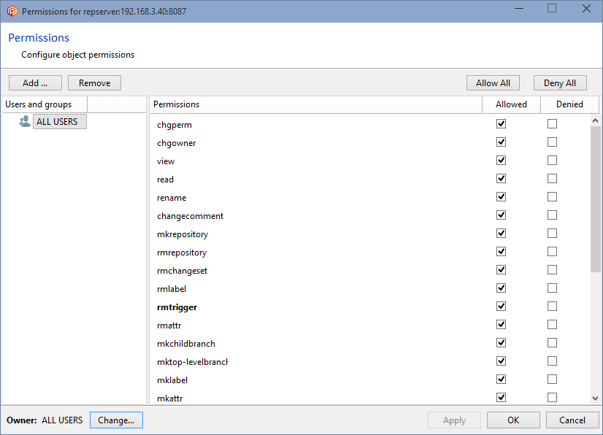Check Denied for read
The image size is (603, 435).
click(552, 179)
